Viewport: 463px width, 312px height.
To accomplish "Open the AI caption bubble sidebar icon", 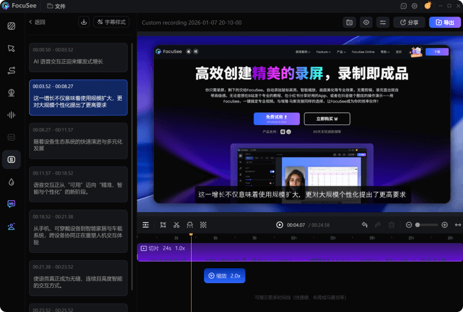I will click(x=11, y=204).
